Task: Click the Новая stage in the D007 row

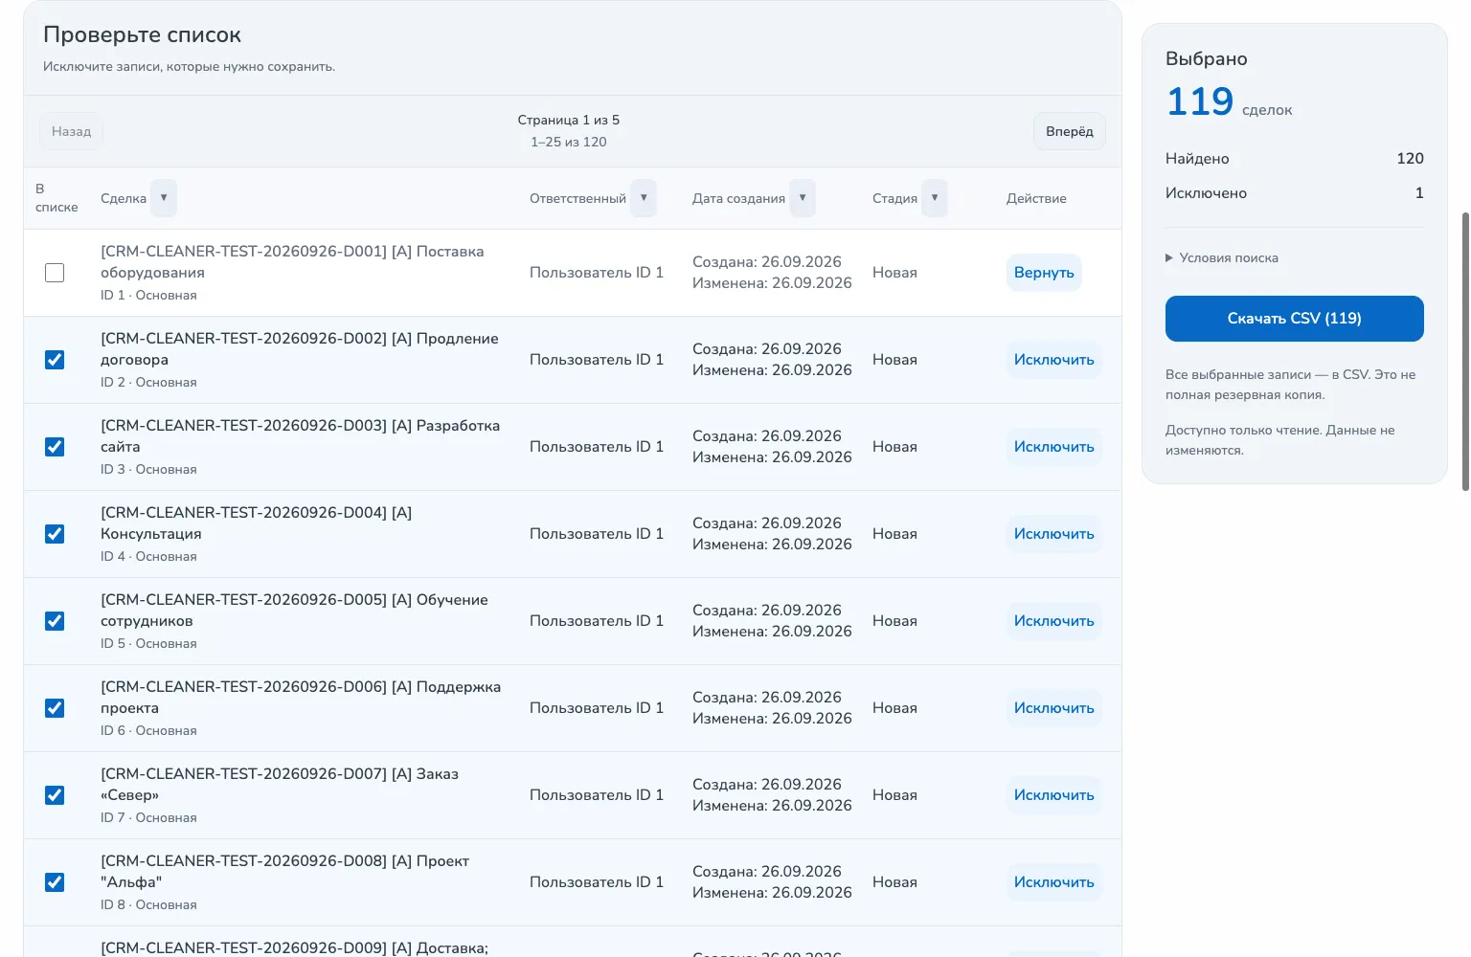Action: click(x=894, y=795)
